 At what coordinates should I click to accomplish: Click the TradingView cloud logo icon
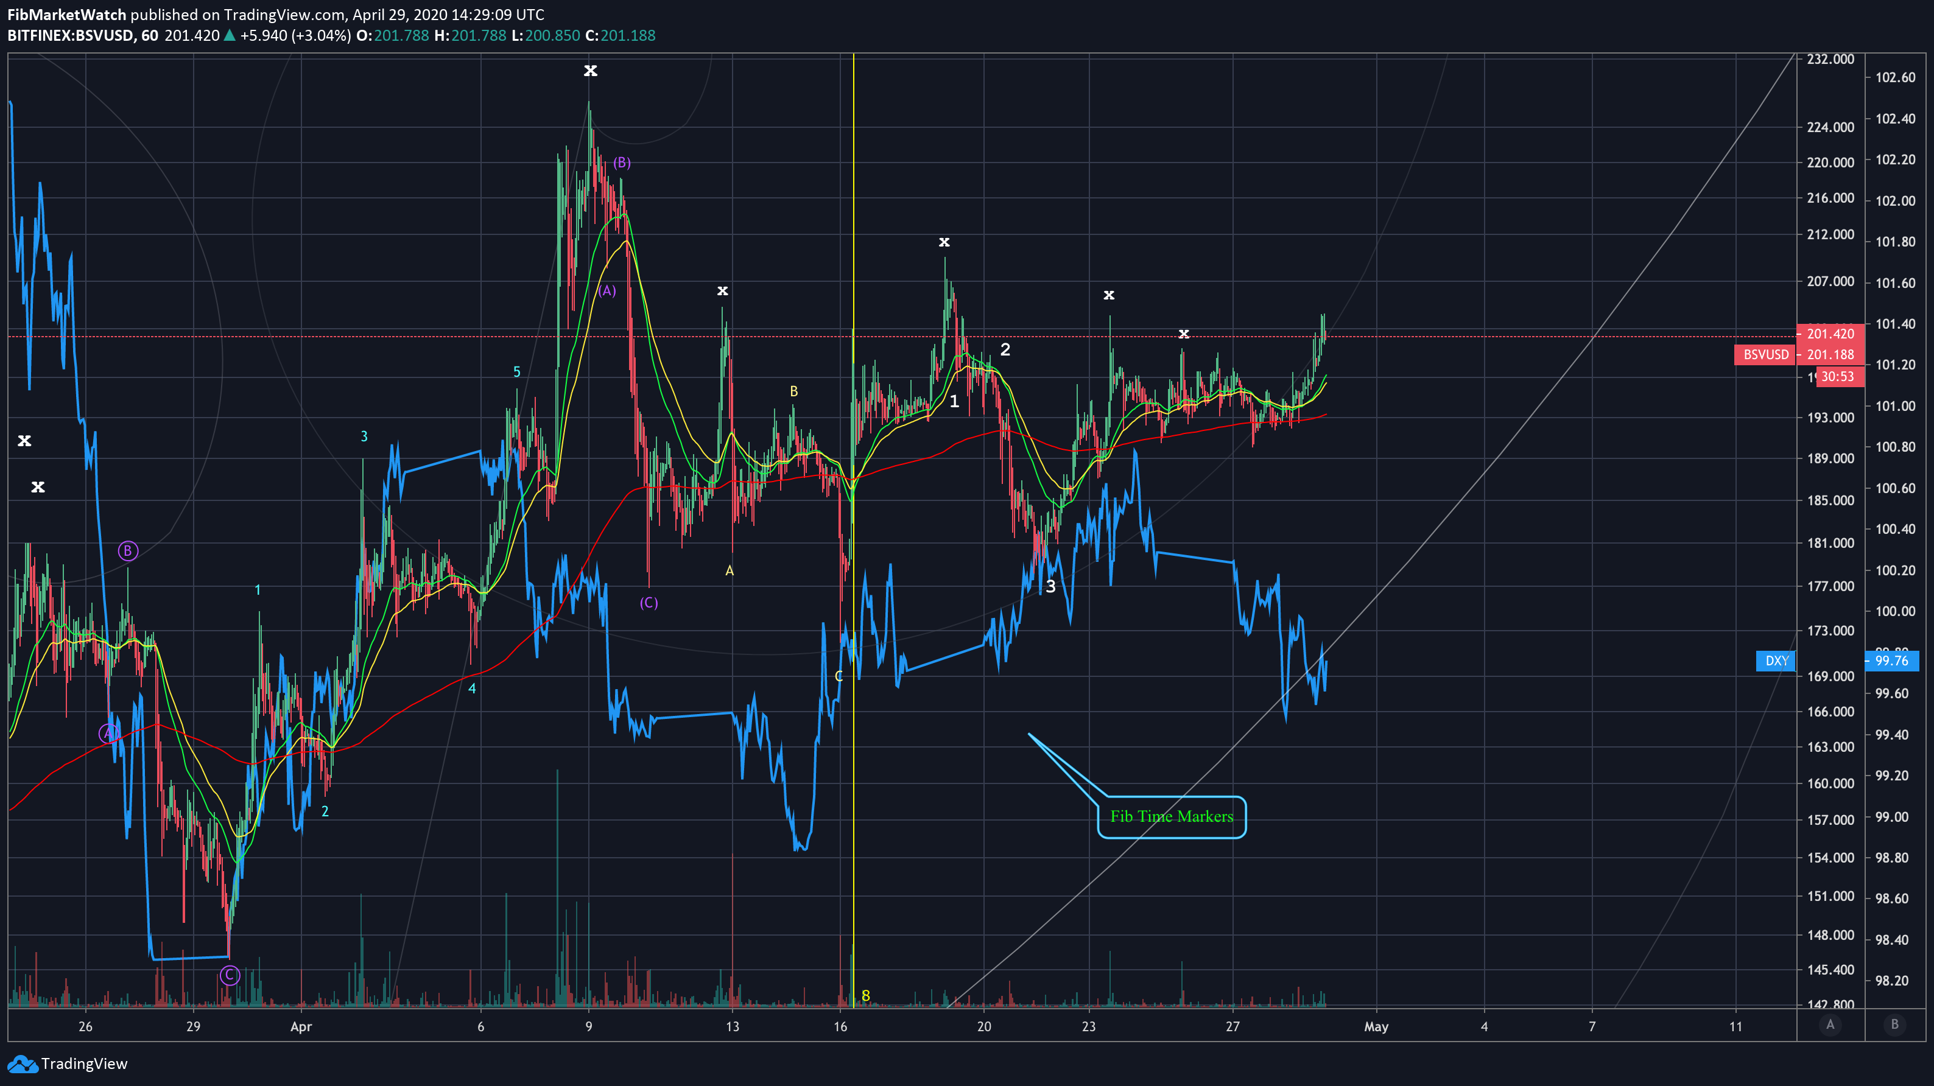point(22,1063)
